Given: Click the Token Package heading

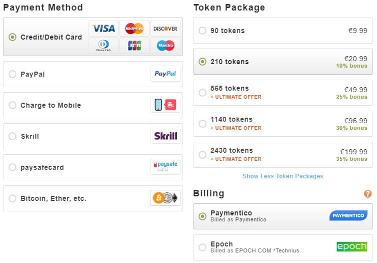Looking at the screenshot, I should pyautogui.click(x=229, y=8).
